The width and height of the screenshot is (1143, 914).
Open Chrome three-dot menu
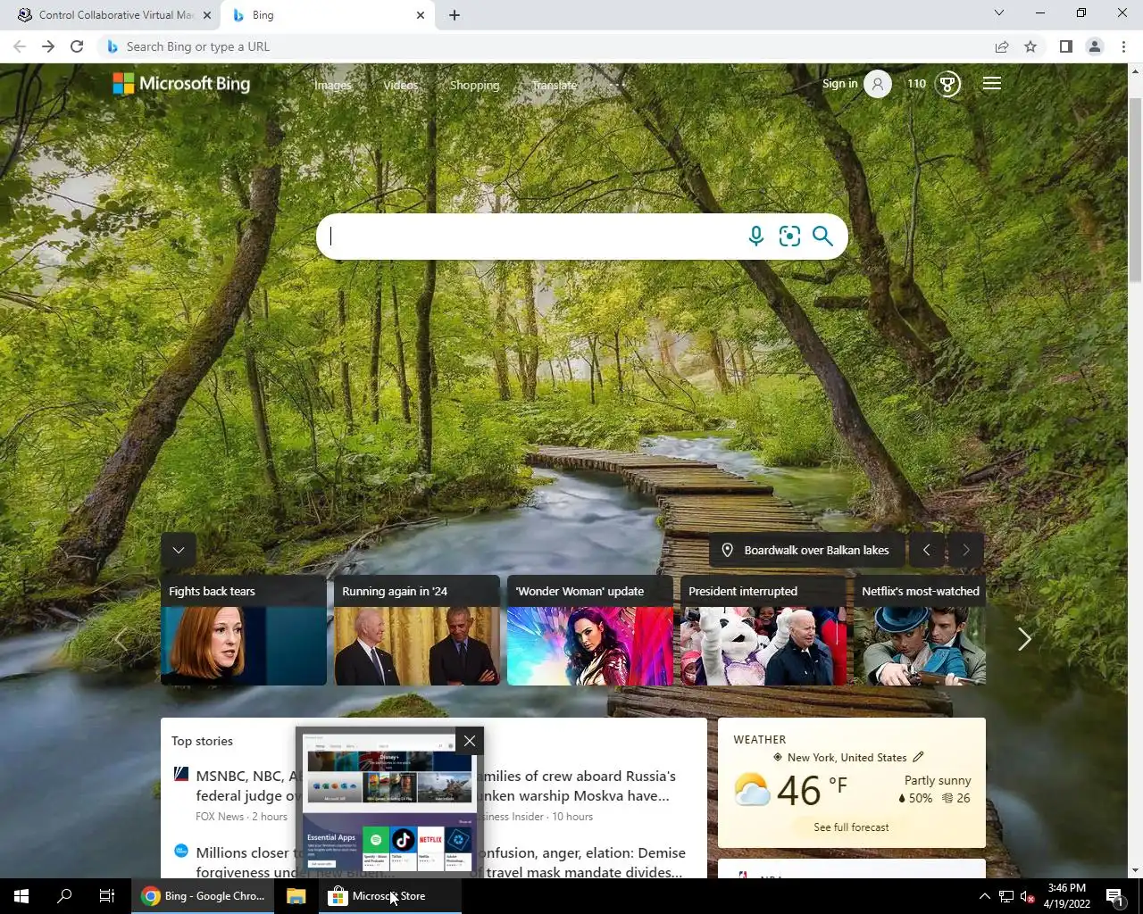[x=1123, y=46]
